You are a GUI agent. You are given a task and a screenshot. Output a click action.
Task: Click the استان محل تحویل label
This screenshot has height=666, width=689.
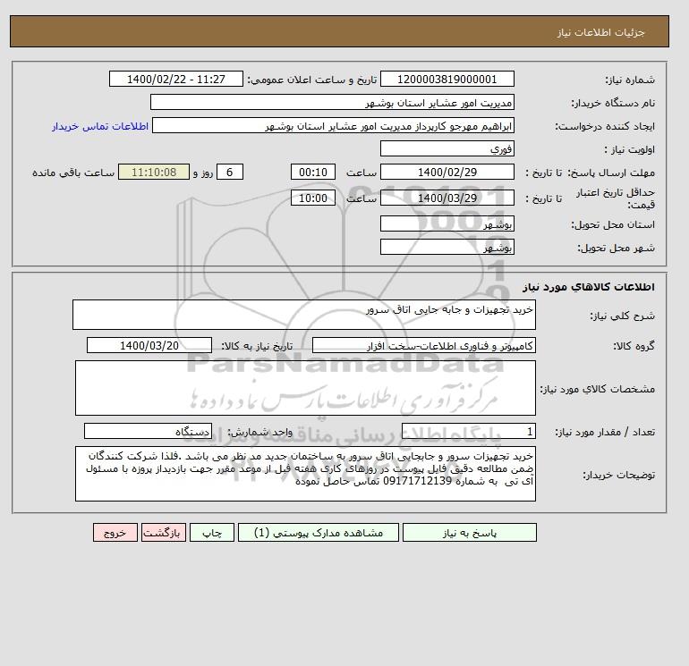tap(613, 224)
